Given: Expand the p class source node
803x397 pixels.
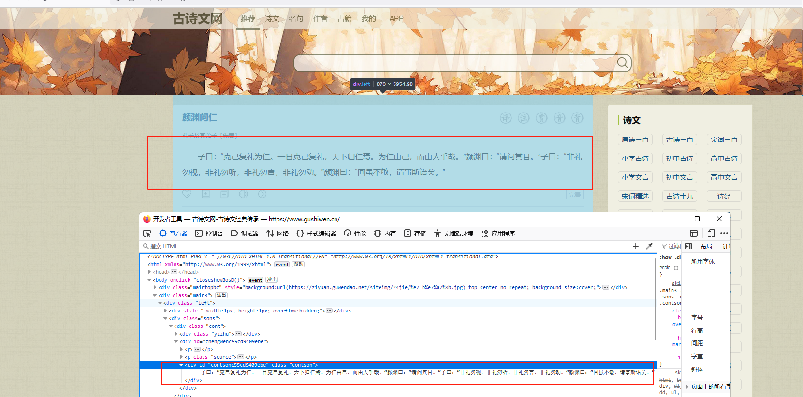Looking at the screenshot, I should (x=181, y=357).
